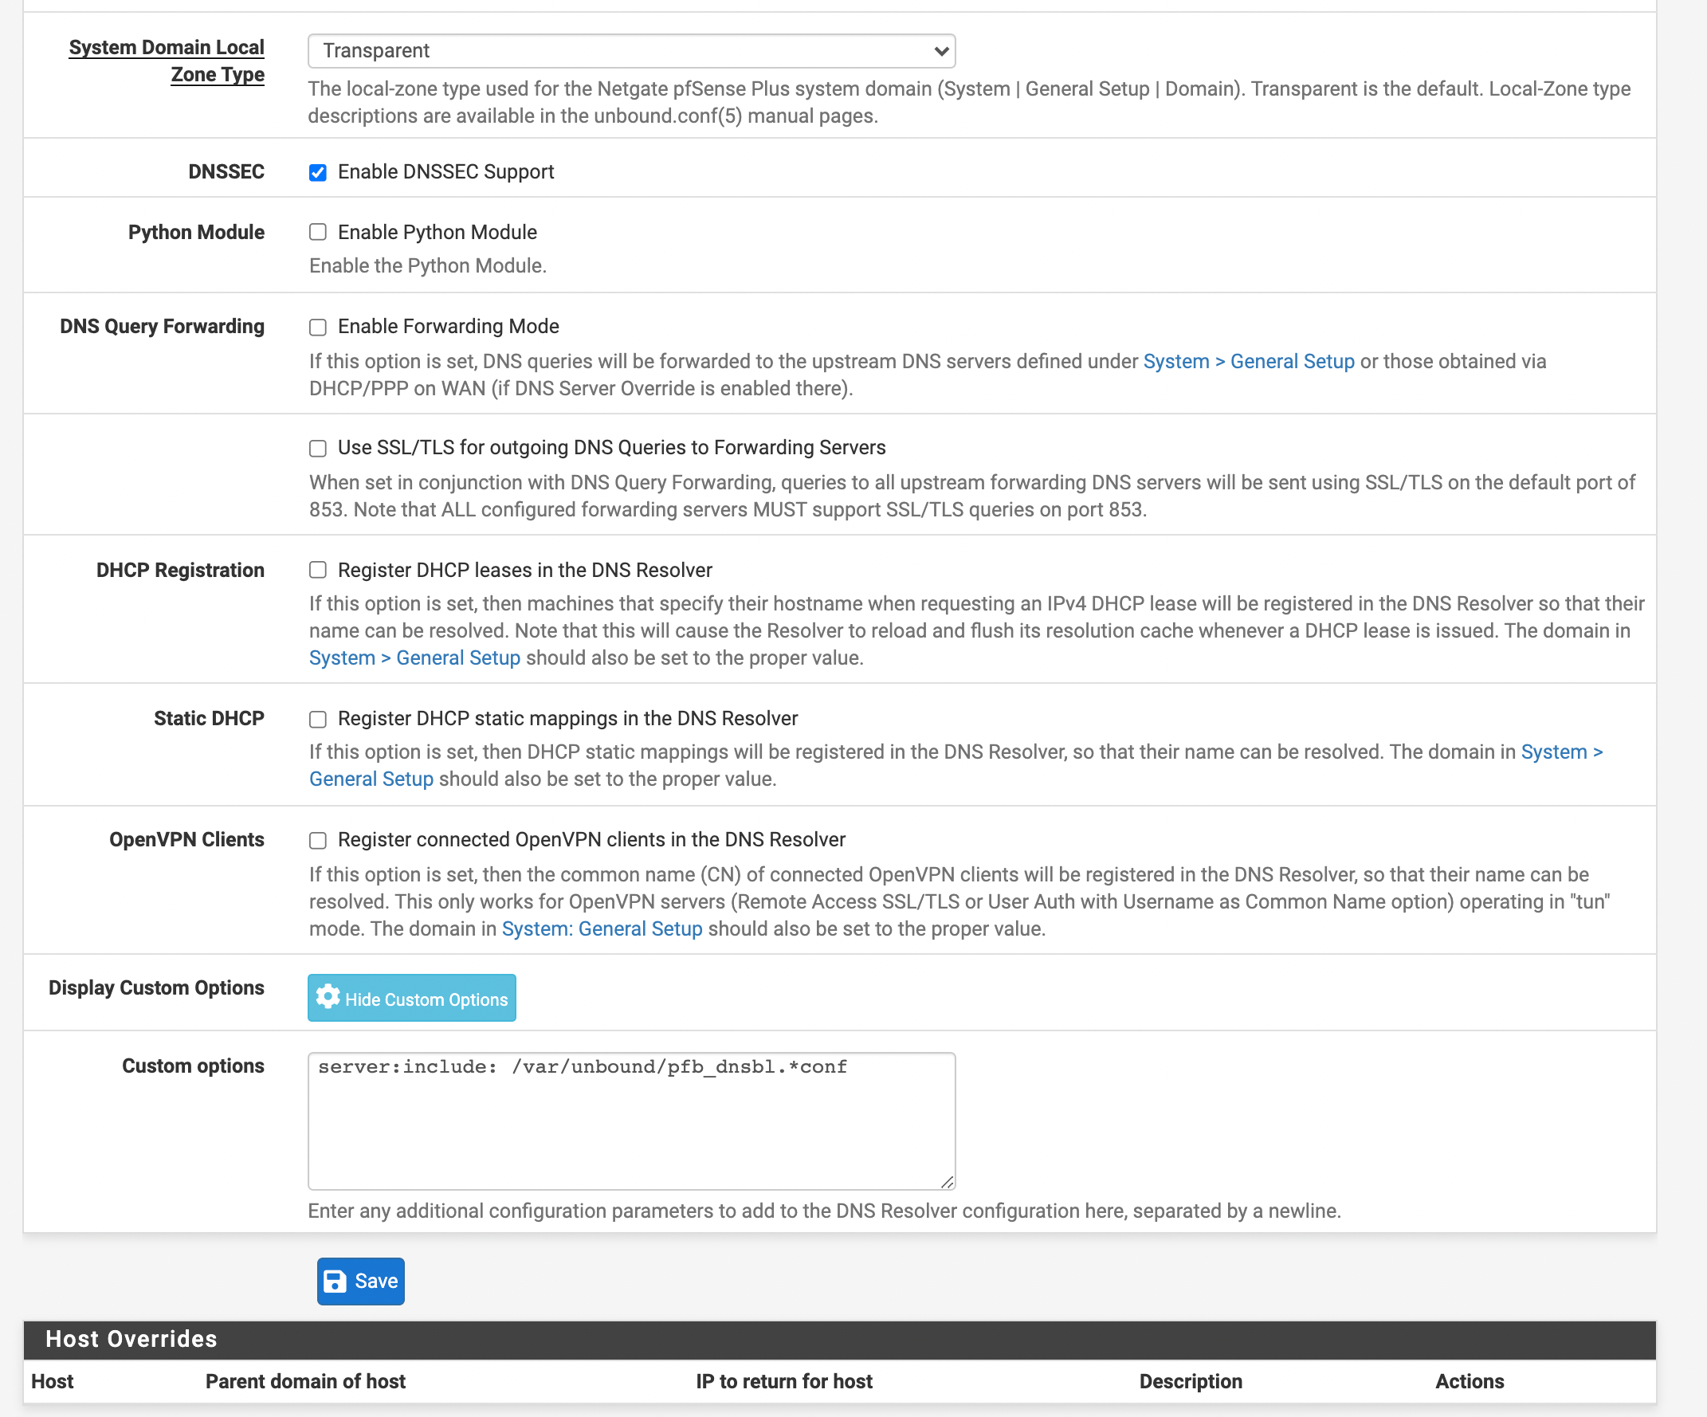Screen dimensions: 1707x1417
Task: Click the Python Module field label
Action: coord(196,233)
